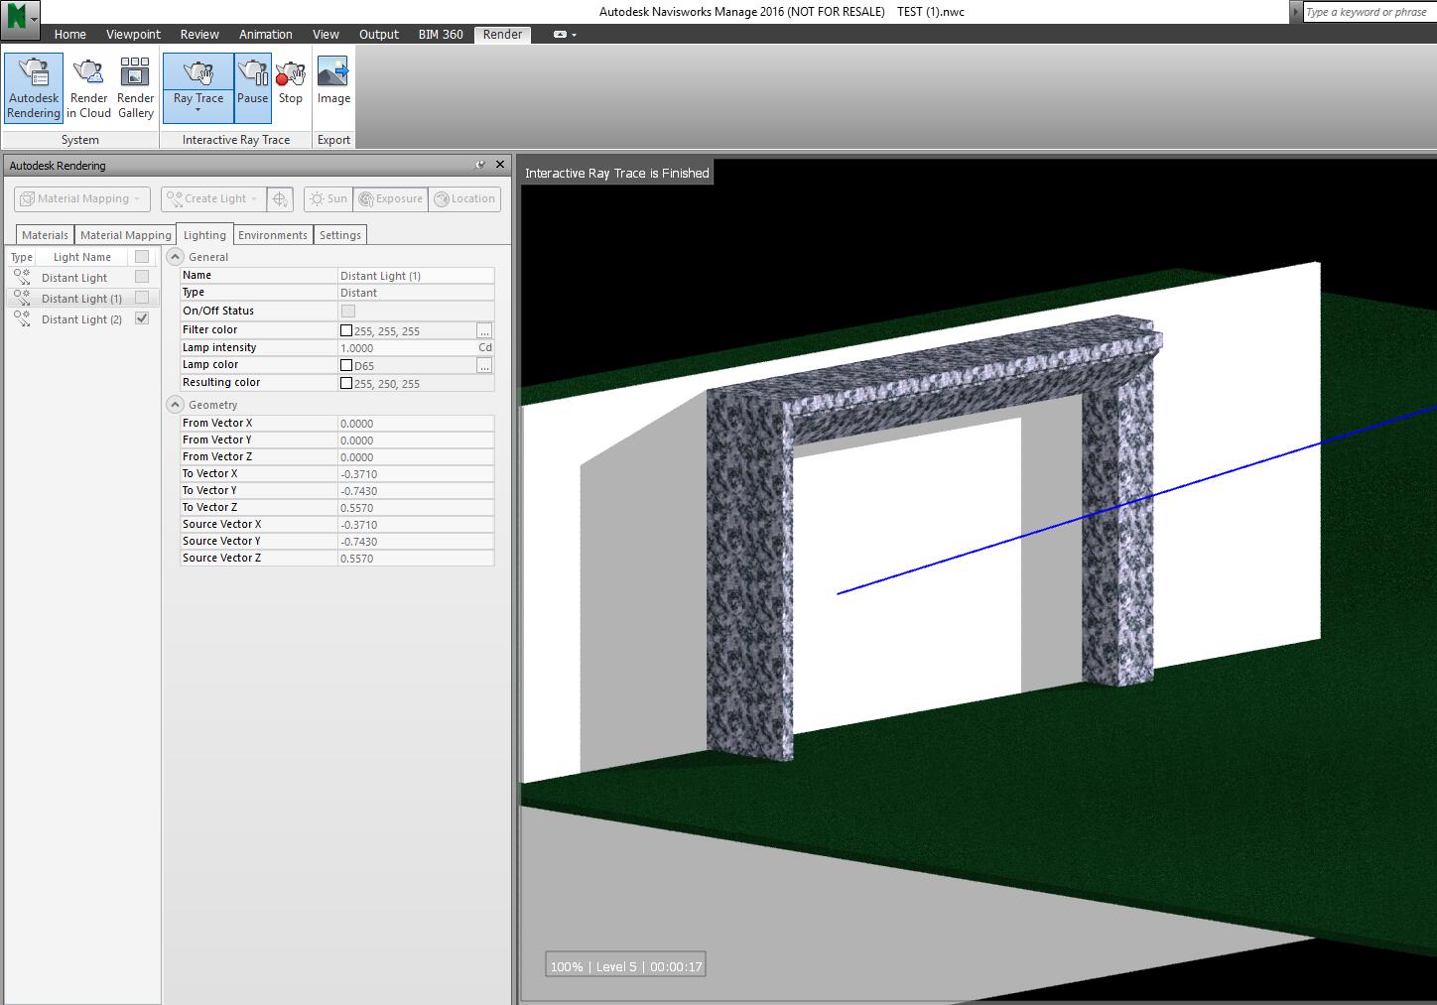The height and width of the screenshot is (1005, 1437).
Task: Open the Autodesk Rendering panel
Action: pos(33,87)
